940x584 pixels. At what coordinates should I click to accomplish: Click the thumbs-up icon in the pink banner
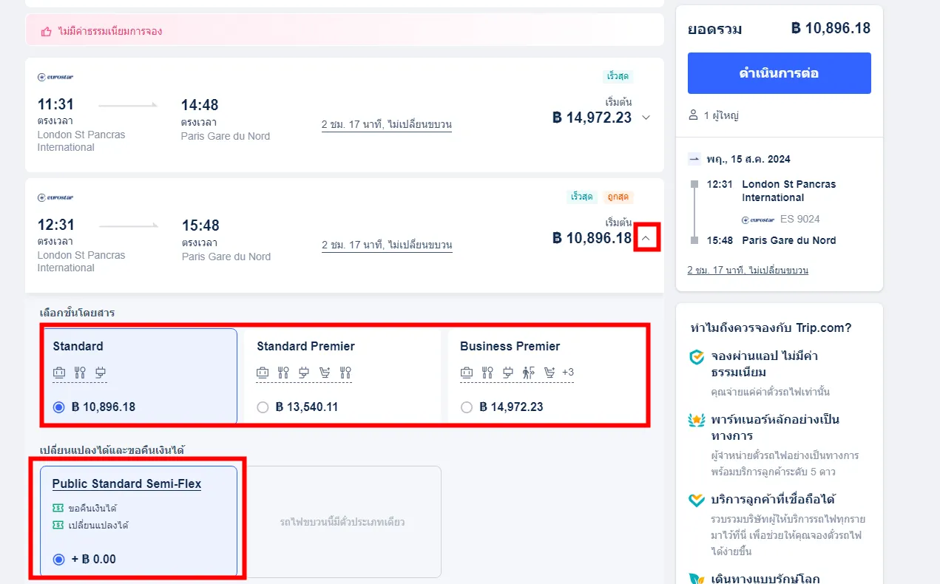pos(47,32)
